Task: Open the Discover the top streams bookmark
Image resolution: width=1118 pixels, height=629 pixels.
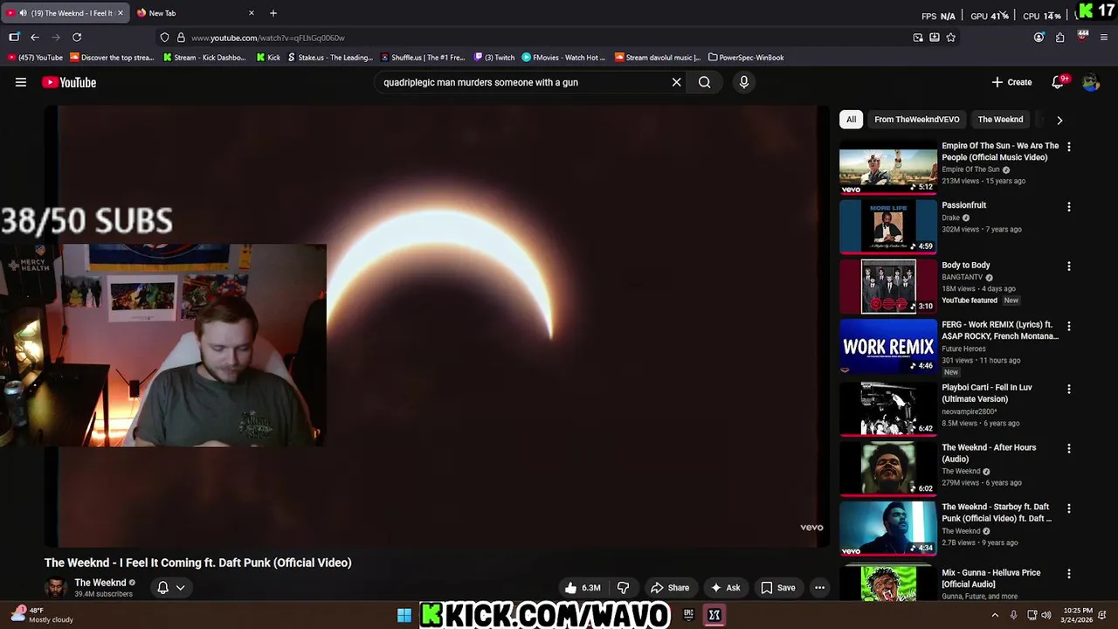Action: pos(112,58)
